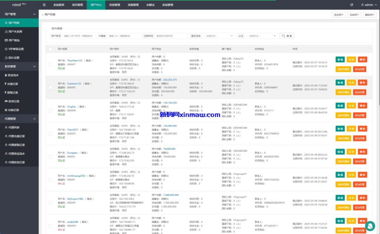Viewport: 380px width, 234px height.
Task: Open 用户钱包 wallet icon in sidebar
Action: click(6, 40)
